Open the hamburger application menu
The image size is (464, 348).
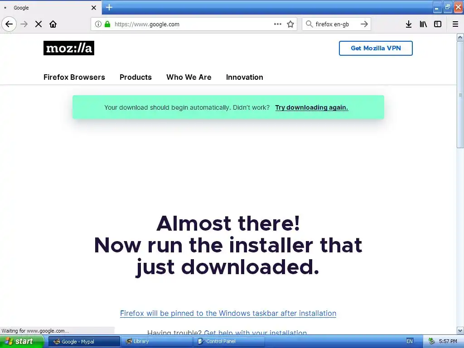tap(455, 24)
